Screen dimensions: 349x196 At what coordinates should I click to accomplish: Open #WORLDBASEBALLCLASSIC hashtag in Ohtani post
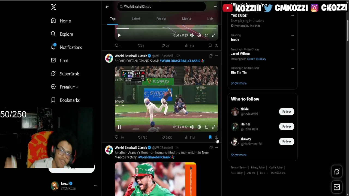tap(180, 61)
